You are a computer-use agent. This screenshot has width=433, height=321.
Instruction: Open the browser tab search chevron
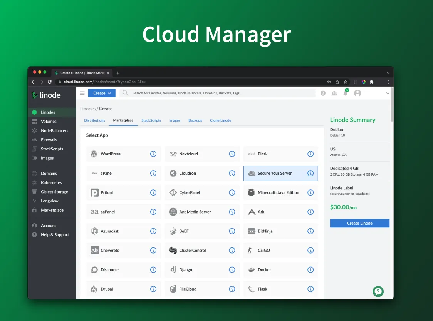[x=389, y=72]
